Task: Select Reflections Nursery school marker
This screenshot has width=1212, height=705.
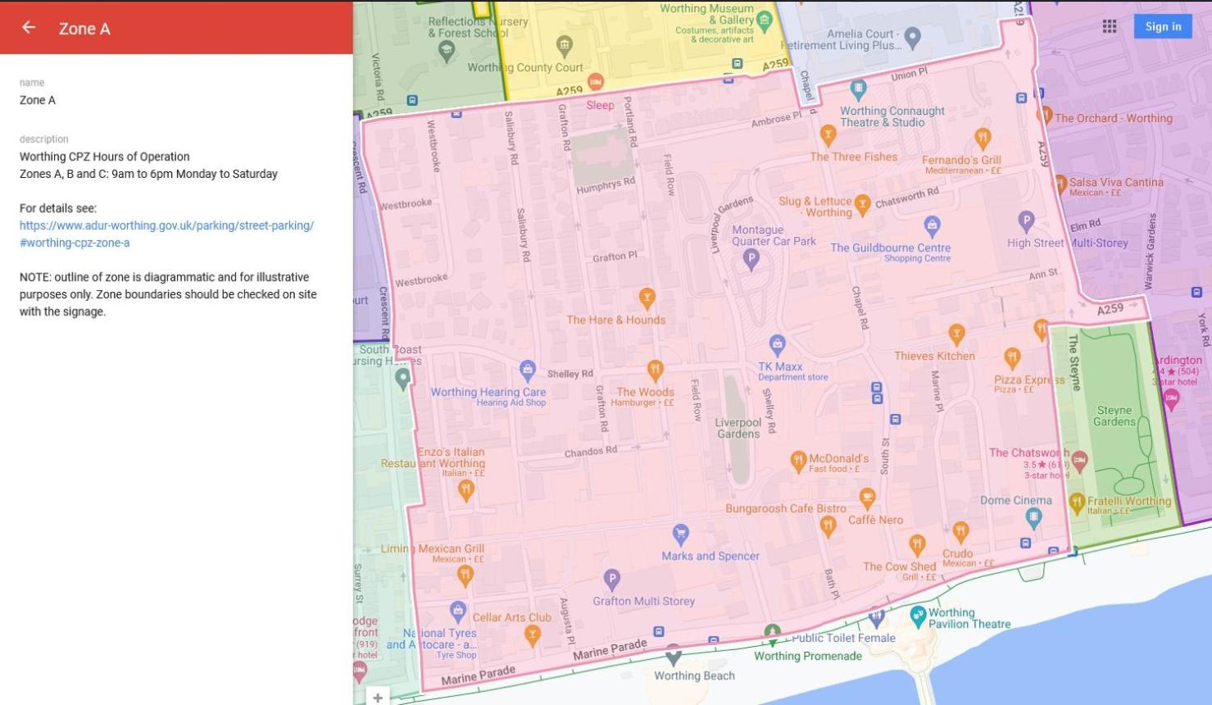Action: pyautogui.click(x=447, y=52)
